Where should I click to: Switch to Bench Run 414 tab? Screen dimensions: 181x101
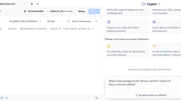pos(8,4)
